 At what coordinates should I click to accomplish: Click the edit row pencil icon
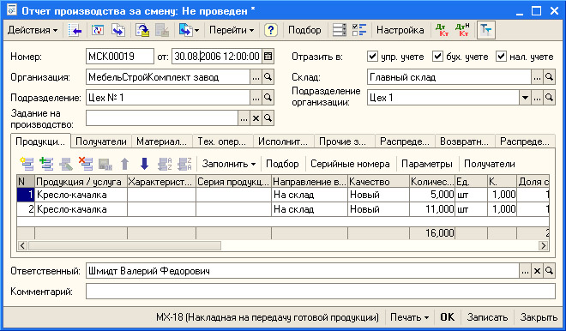click(66, 164)
